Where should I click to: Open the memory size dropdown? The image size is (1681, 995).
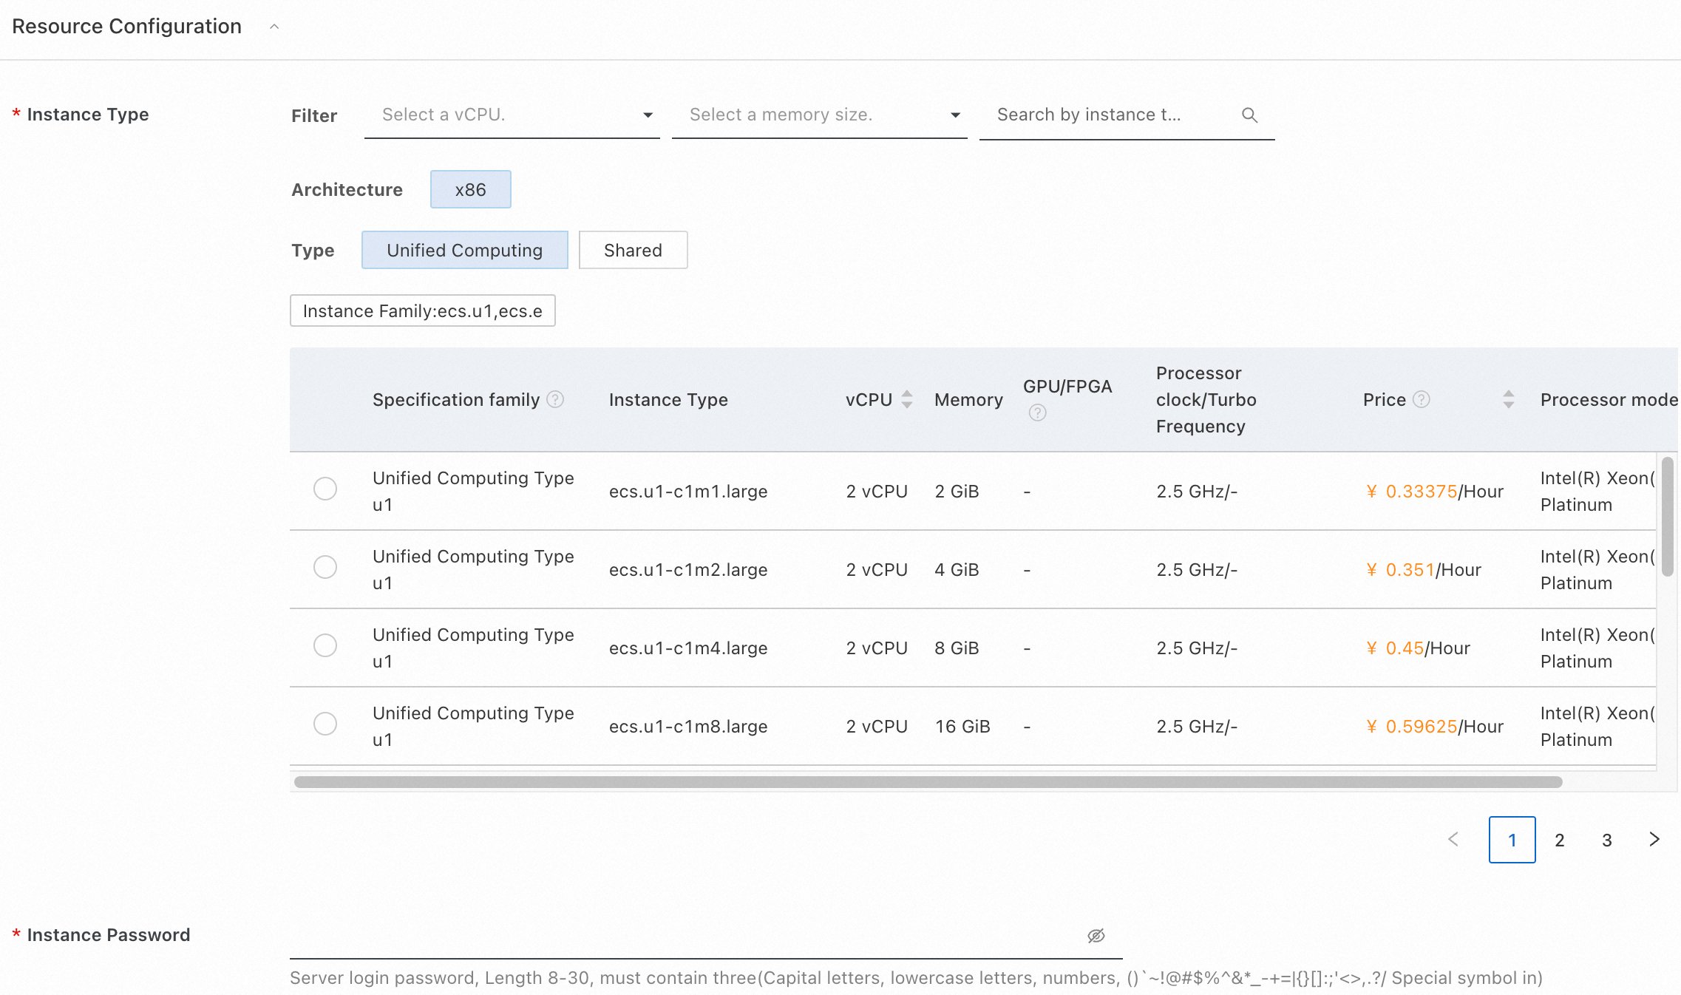click(819, 115)
